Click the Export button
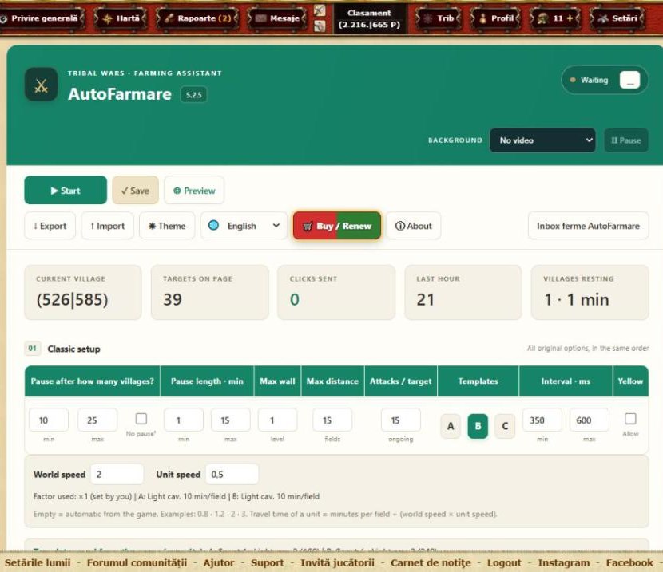 [x=50, y=226]
